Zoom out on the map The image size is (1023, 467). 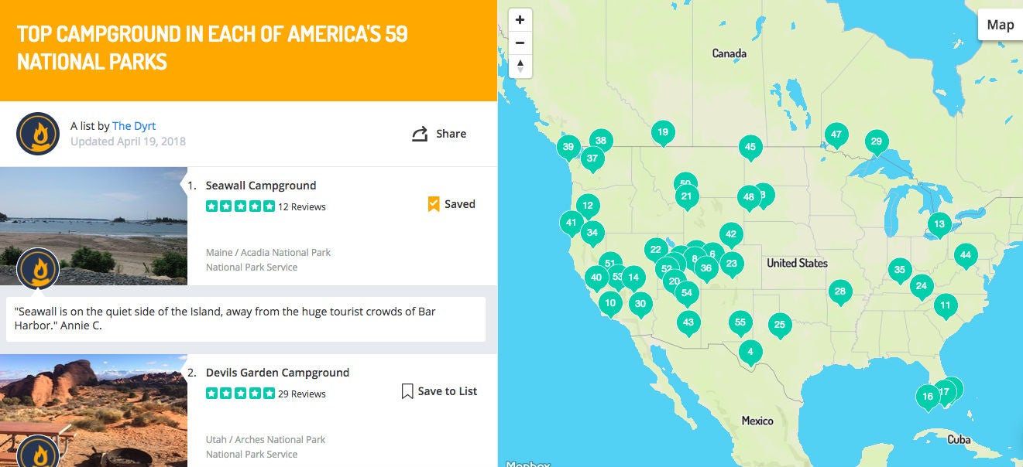coord(520,43)
